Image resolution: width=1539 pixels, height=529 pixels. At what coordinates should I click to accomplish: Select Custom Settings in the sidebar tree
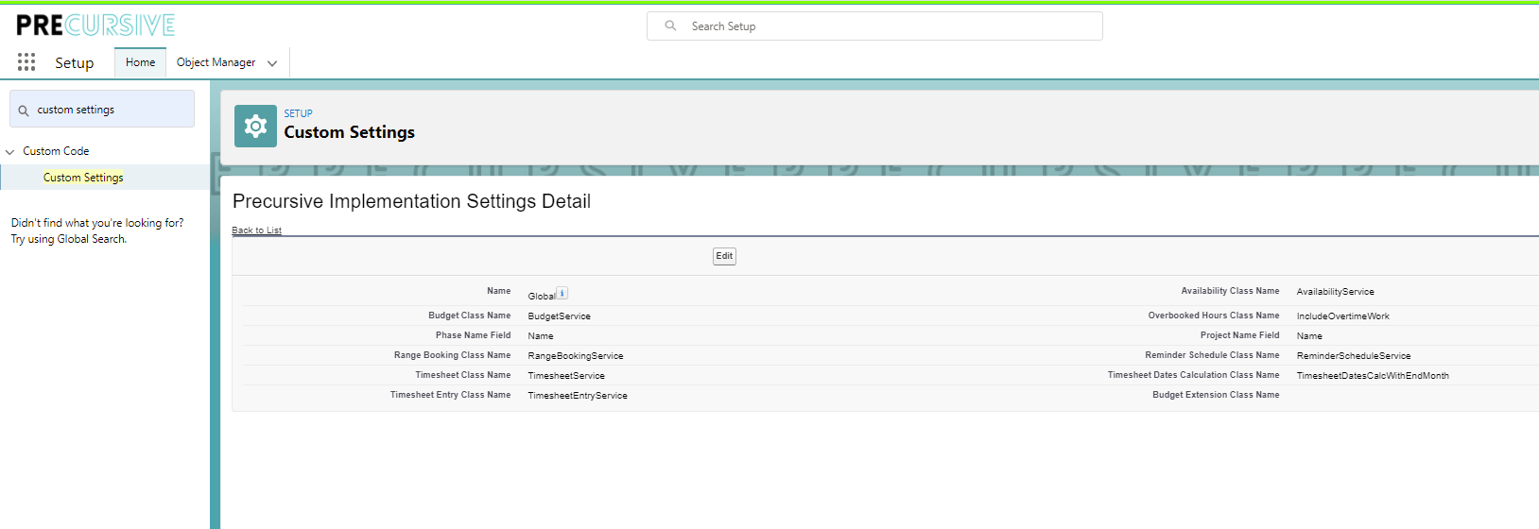pos(83,178)
